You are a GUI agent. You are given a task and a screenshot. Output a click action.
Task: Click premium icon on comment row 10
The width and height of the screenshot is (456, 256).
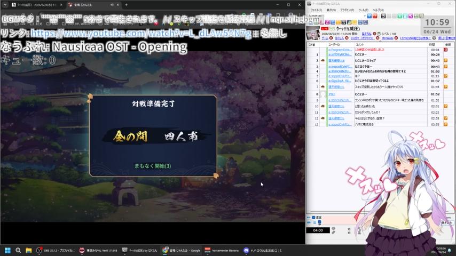click(445, 106)
